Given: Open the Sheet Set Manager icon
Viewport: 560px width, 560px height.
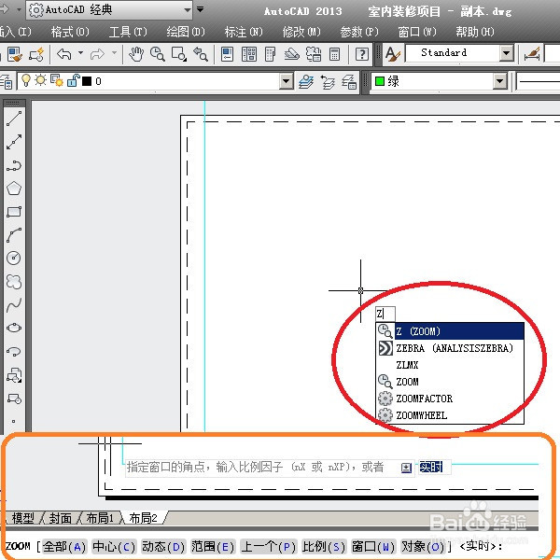Looking at the screenshot, I should coord(292,54).
